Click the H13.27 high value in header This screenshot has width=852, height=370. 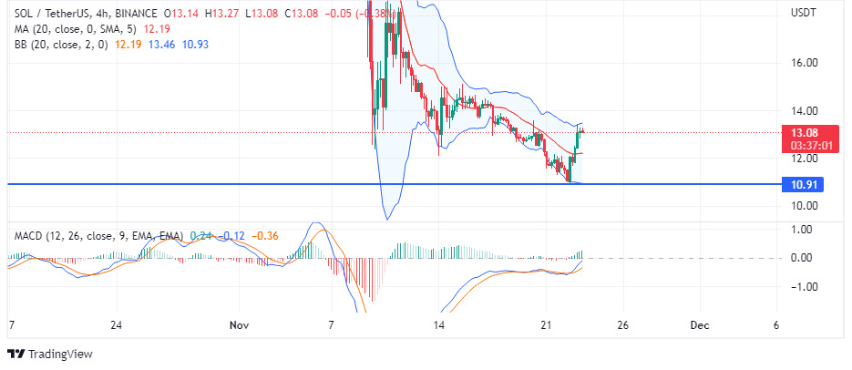tap(222, 13)
